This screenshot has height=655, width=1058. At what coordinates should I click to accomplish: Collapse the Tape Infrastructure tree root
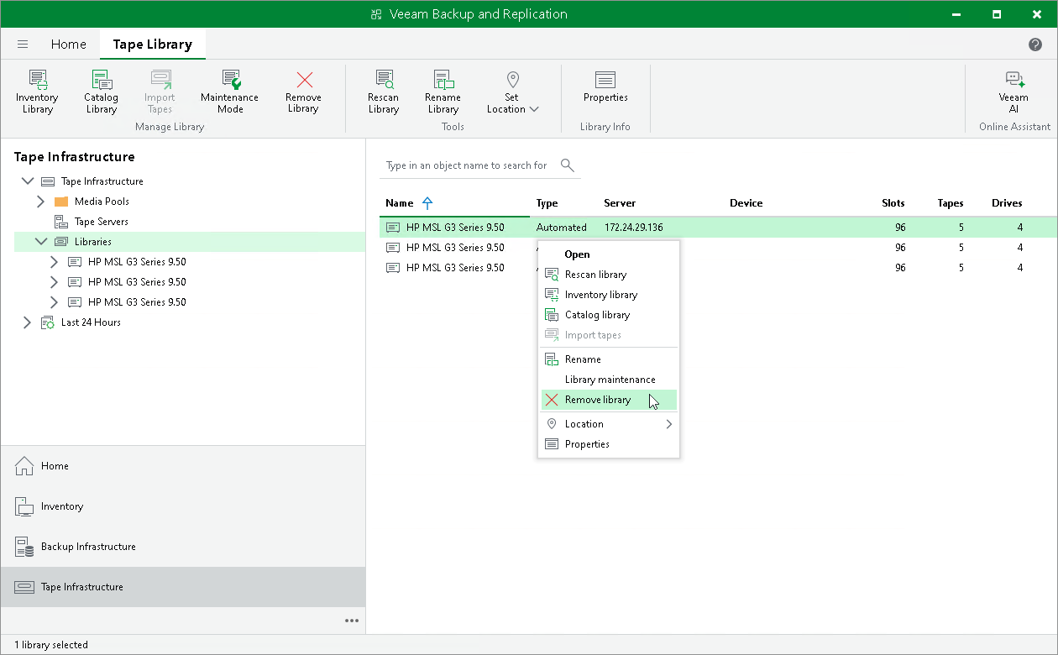27,181
